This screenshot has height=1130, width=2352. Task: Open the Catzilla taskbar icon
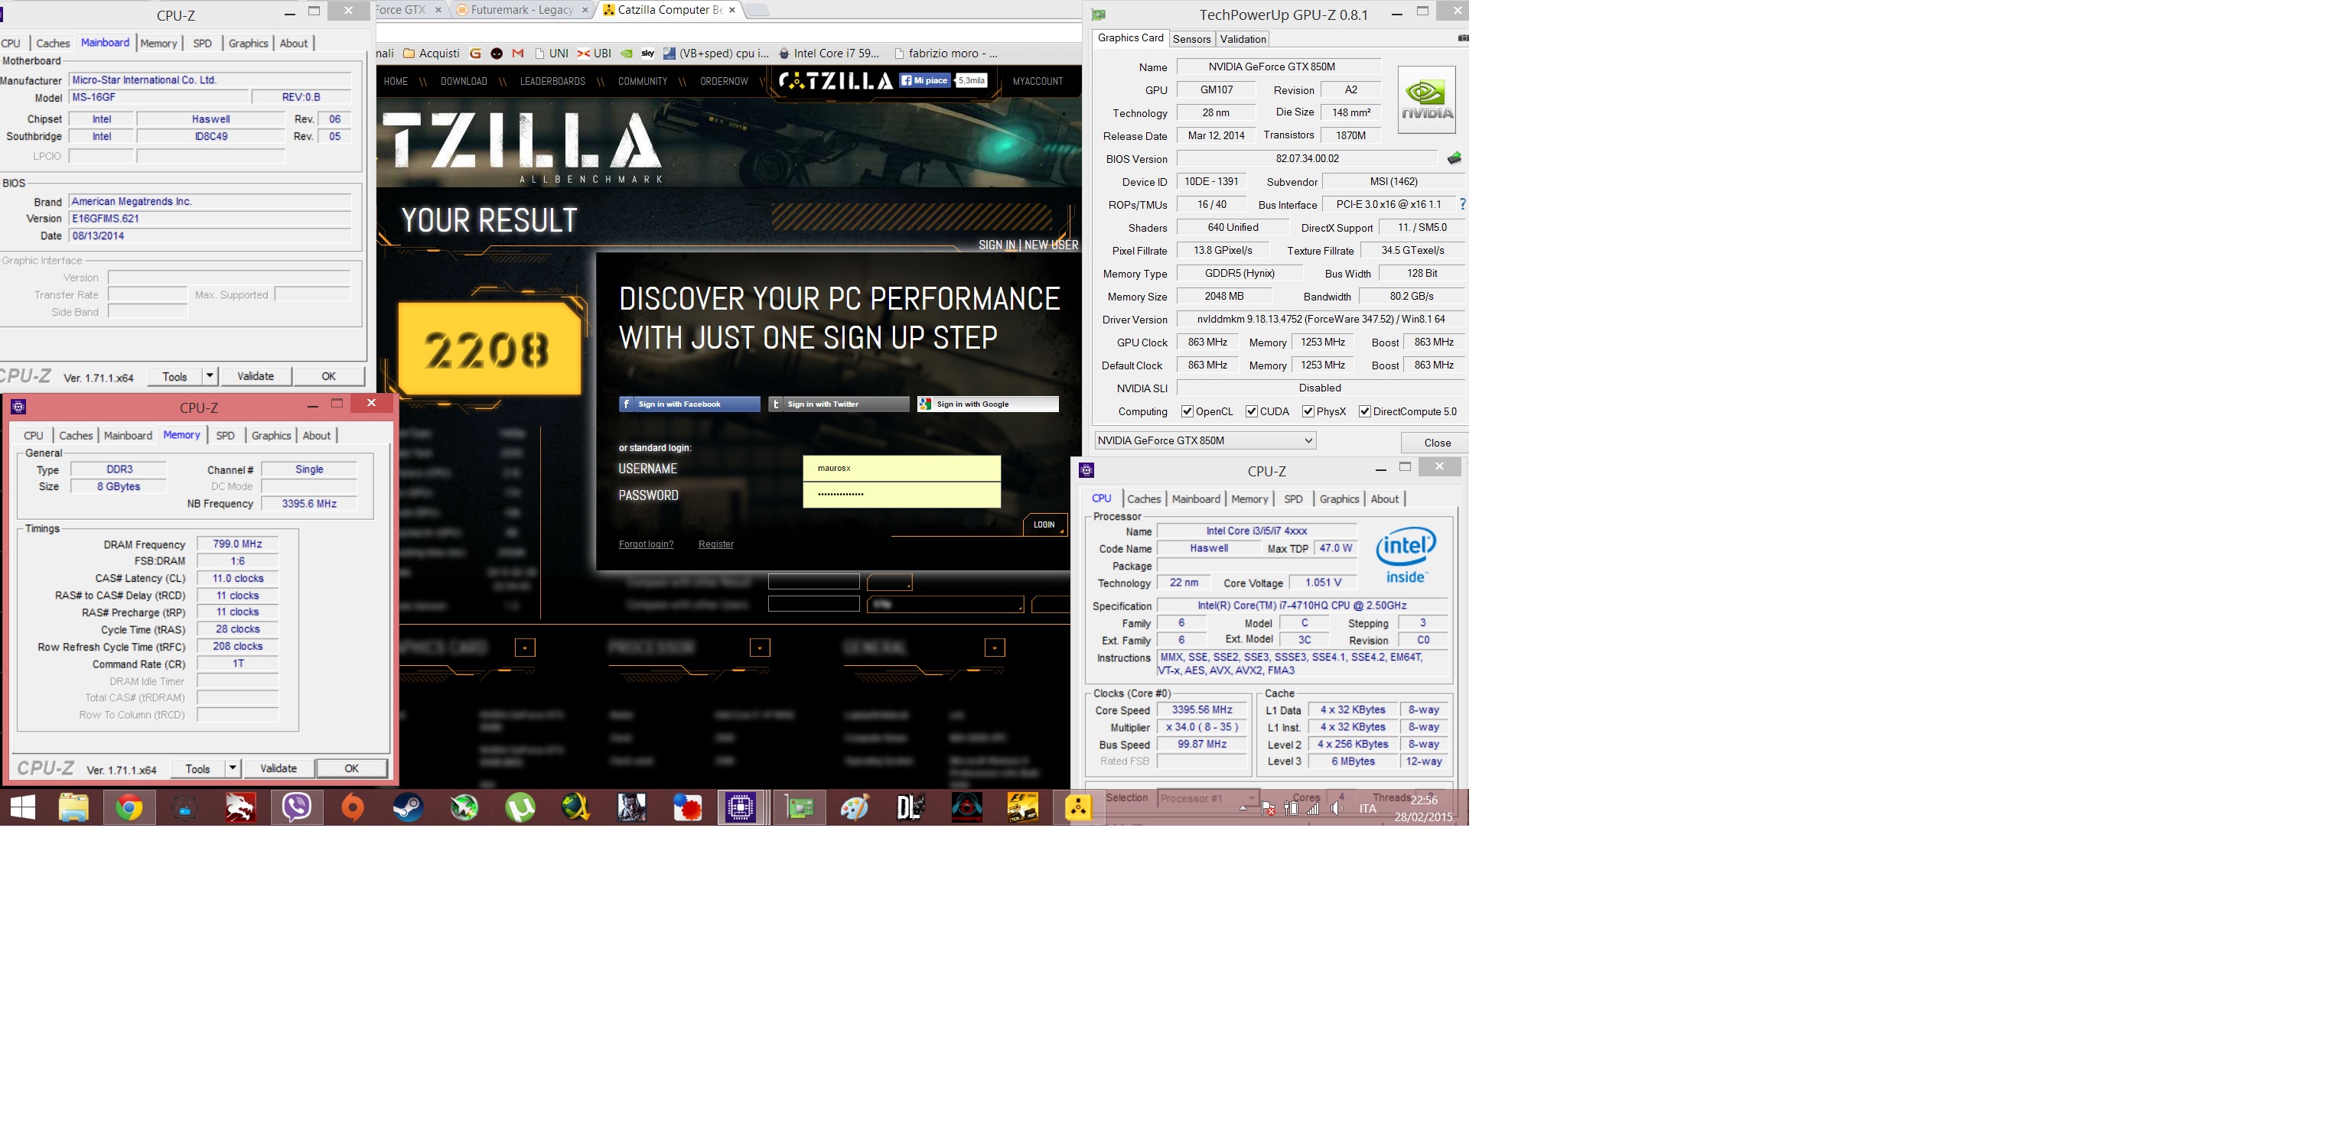1078,807
